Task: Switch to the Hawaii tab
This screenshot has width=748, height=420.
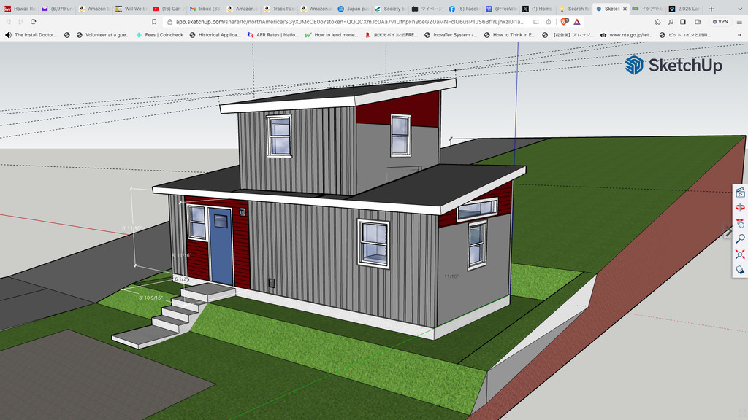Action: [x=18, y=9]
